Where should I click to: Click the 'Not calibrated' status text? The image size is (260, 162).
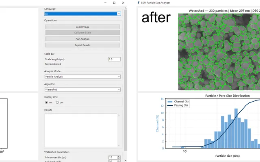coord(53,64)
